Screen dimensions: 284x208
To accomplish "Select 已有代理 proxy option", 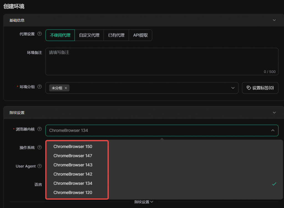I will tap(116, 35).
